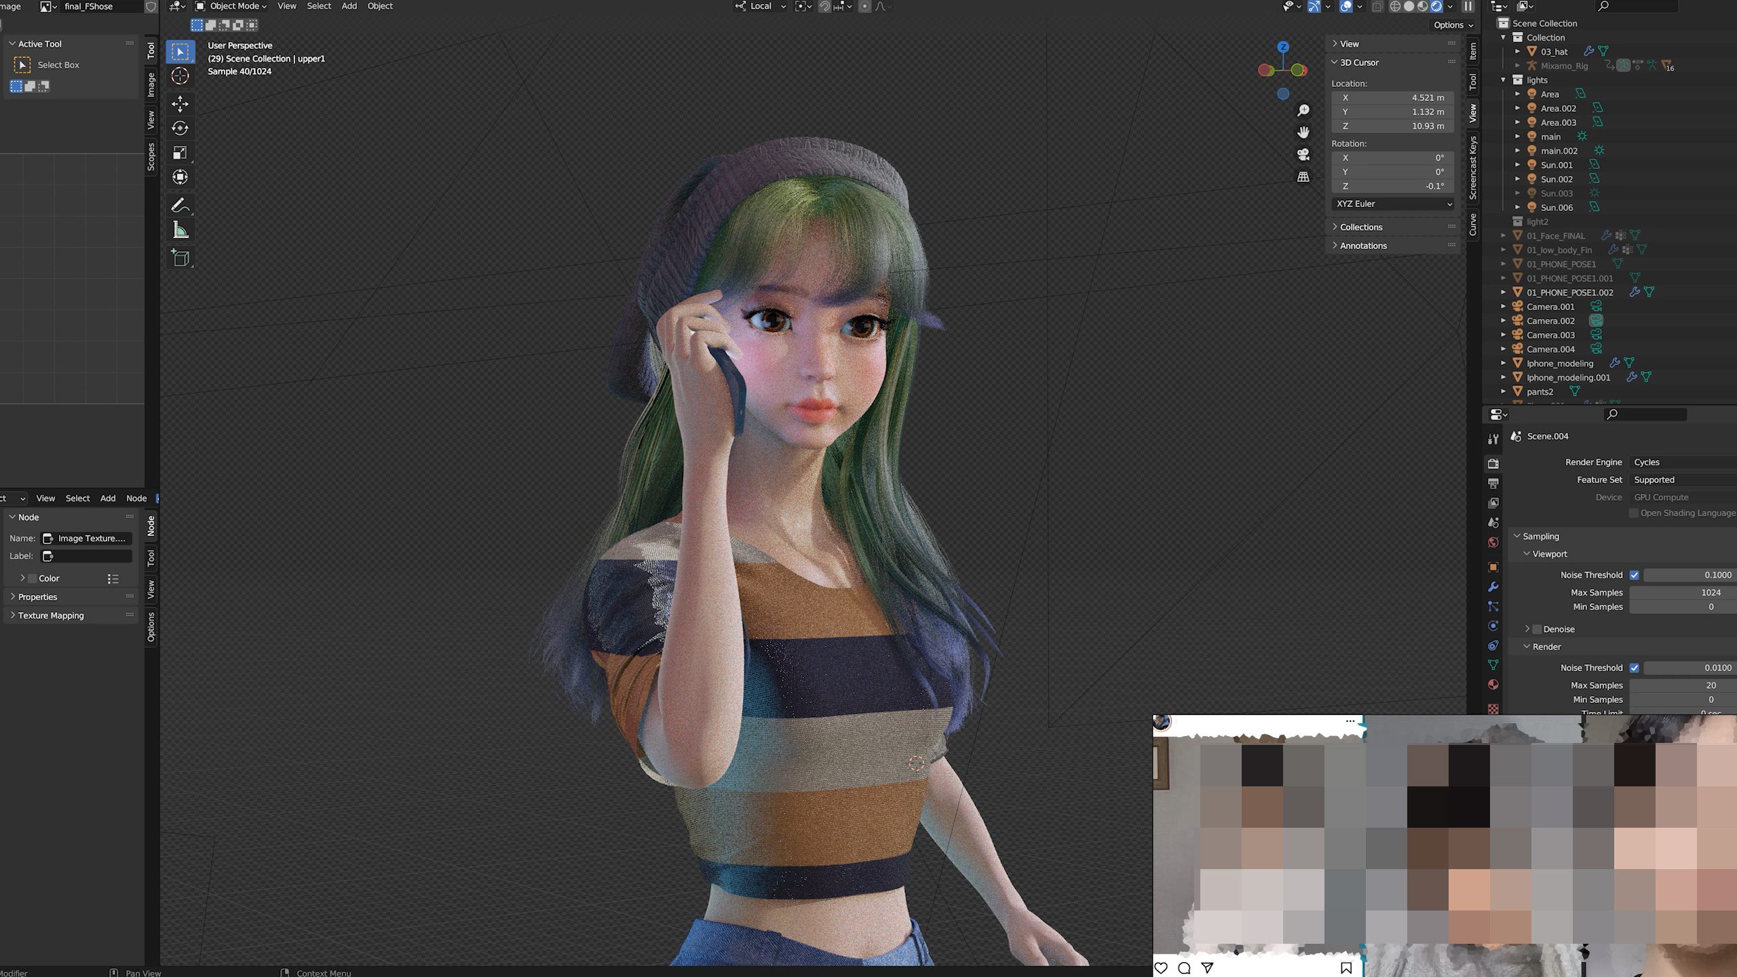
Task: Open the node editor Node menu
Action: point(136,498)
